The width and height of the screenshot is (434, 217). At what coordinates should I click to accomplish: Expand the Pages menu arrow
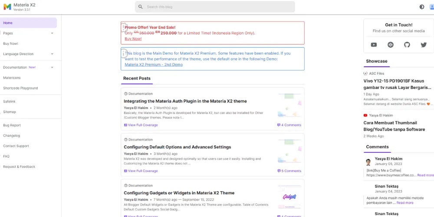(x=52, y=33)
